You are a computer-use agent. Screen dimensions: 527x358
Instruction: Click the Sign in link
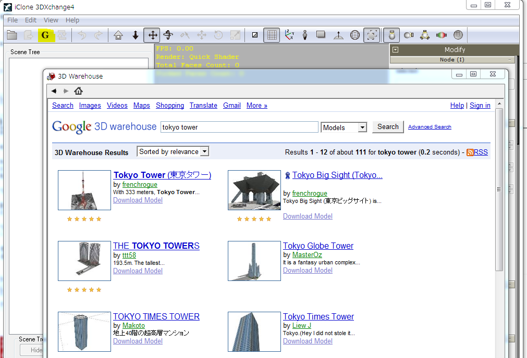[480, 105]
